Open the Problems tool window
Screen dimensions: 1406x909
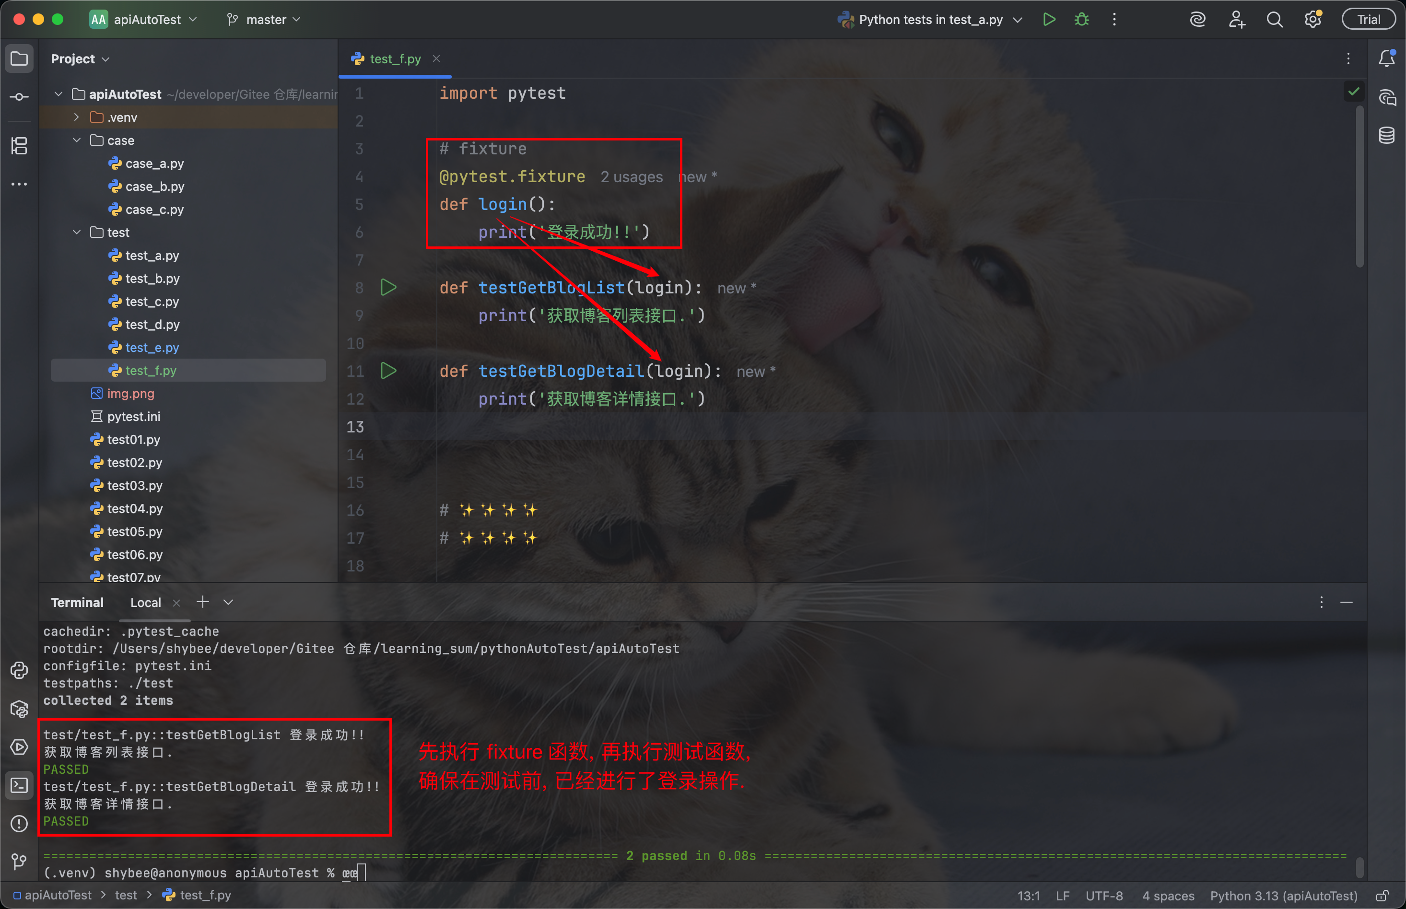tap(19, 823)
